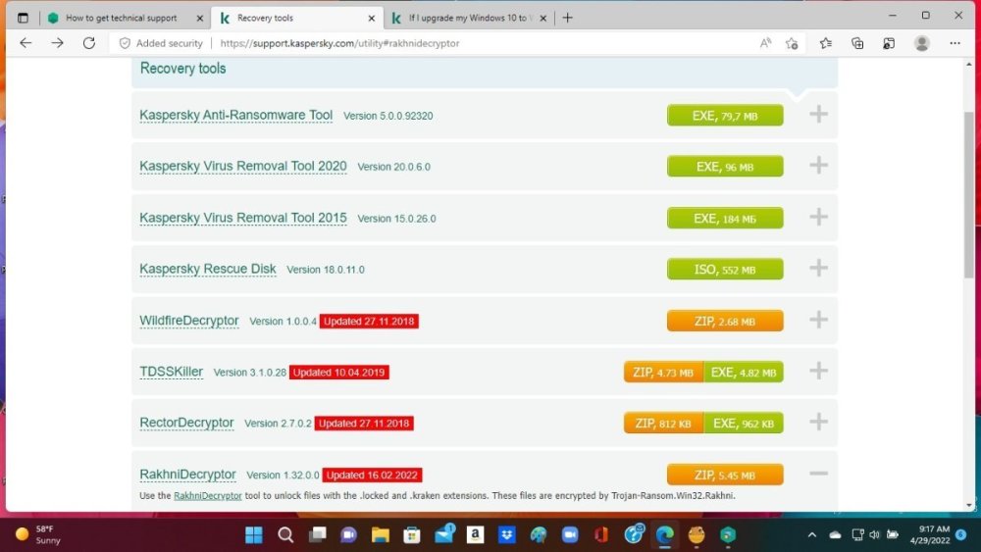Download RectorDecryptor EXE 962 KB

pyautogui.click(x=744, y=424)
